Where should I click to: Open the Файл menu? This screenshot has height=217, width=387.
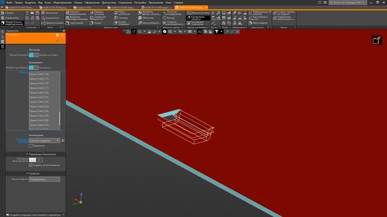(x=10, y=2)
